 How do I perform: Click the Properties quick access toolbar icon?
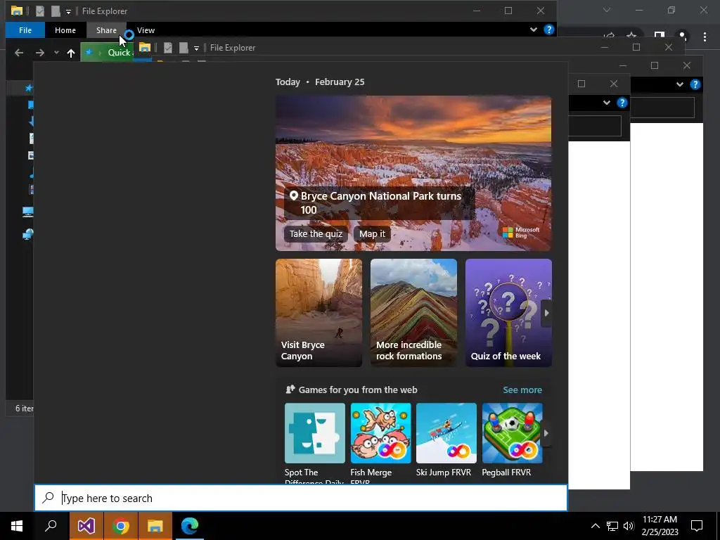[x=40, y=11]
